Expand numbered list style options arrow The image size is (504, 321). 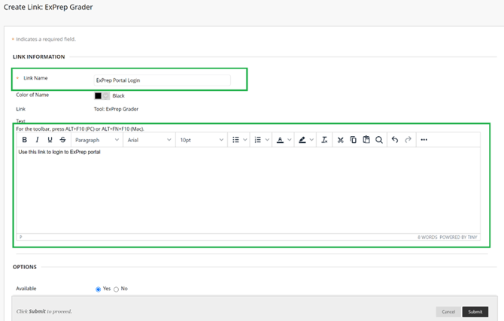(x=267, y=140)
